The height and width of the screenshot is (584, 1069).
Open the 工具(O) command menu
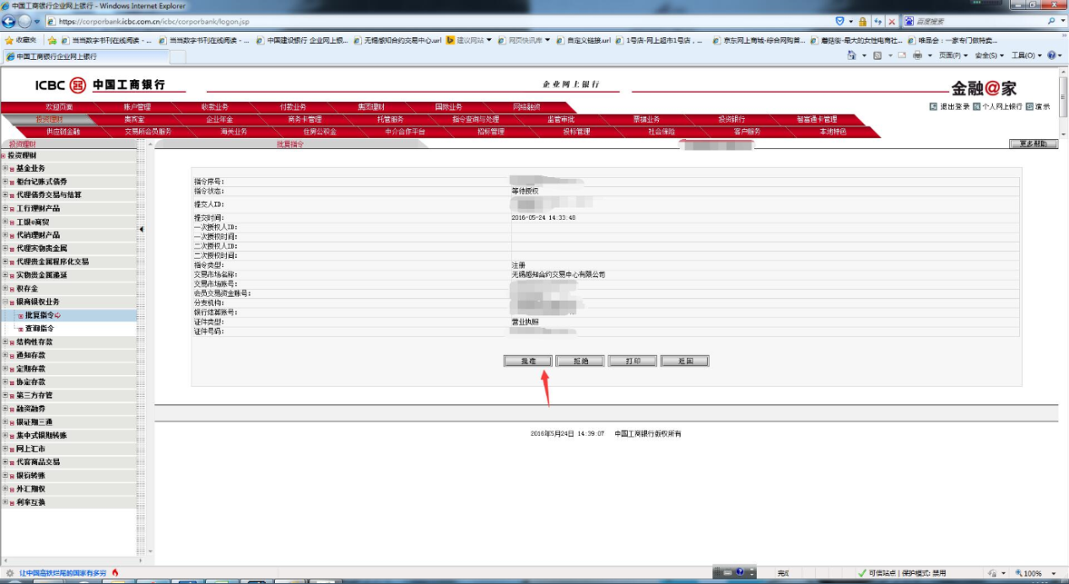[1026, 56]
